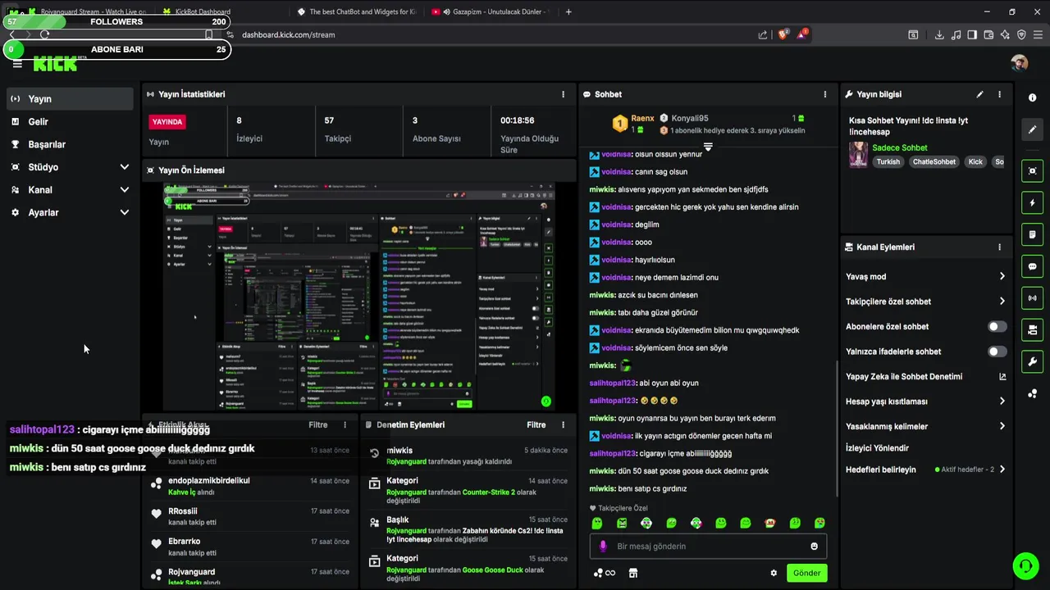This screenshot has width=1050, height=590.
Task: Click the Bir mesaj gönderin input field
Action: (708, 546)
